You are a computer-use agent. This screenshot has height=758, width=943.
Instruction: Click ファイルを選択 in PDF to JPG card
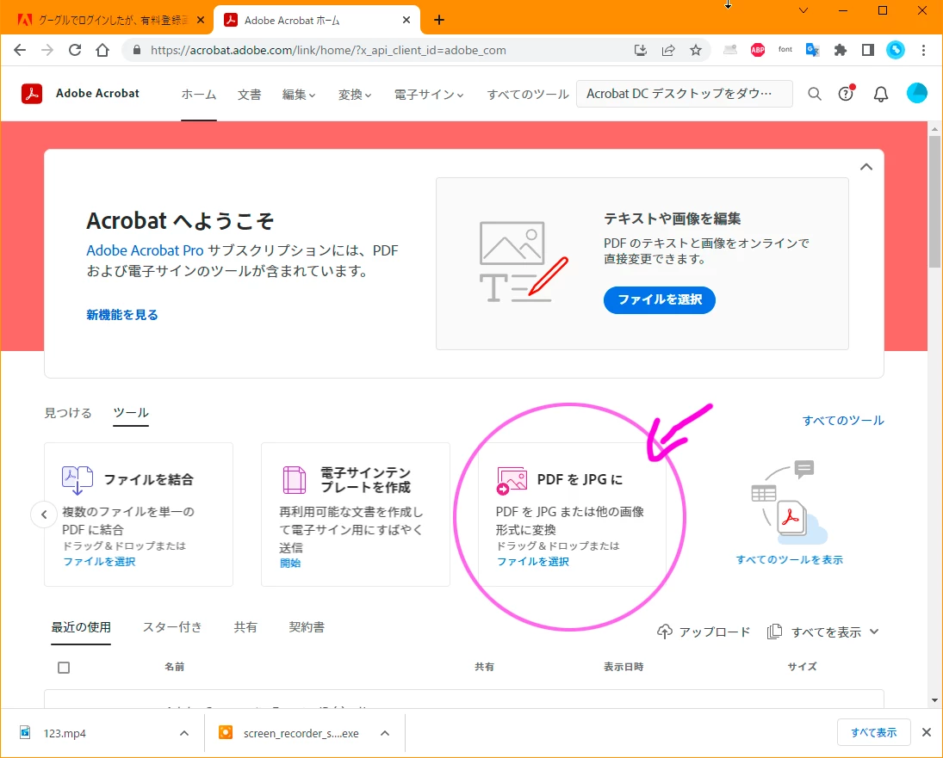tap(533, 562)
